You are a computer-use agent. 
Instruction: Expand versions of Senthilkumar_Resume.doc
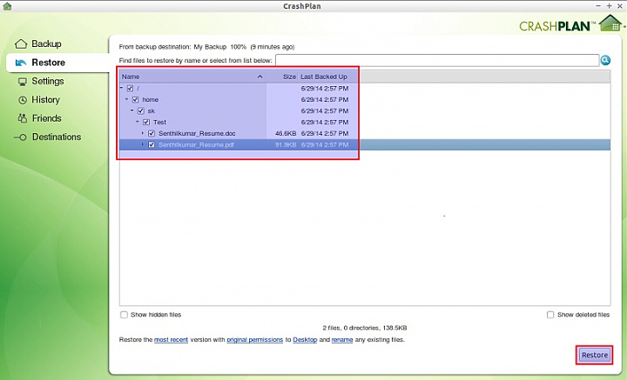[x=143, y=133]
